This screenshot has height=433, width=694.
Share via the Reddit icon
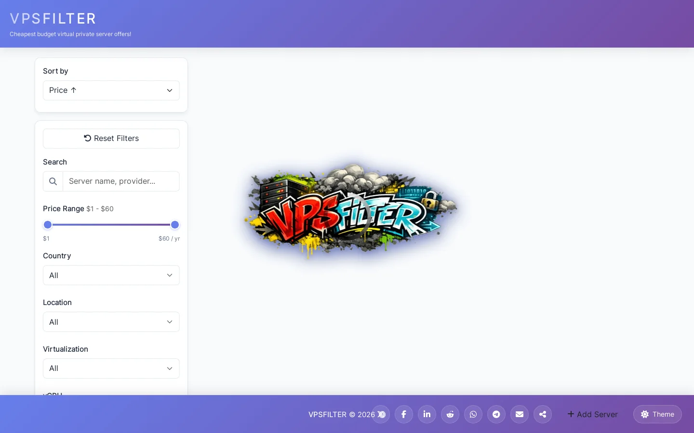tap(450, 414)
